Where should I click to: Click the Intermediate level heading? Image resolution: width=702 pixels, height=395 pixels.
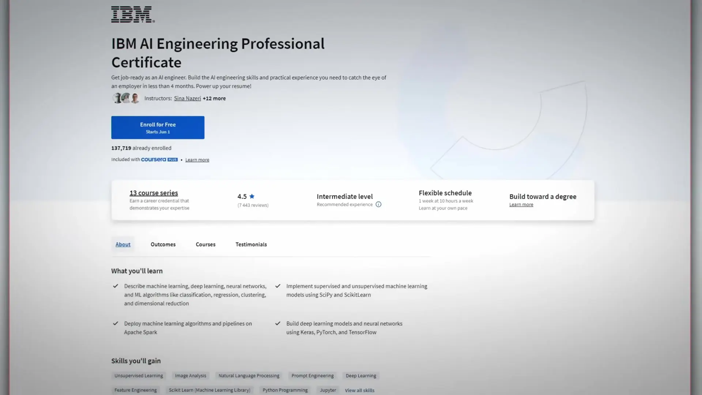point(345,196)
